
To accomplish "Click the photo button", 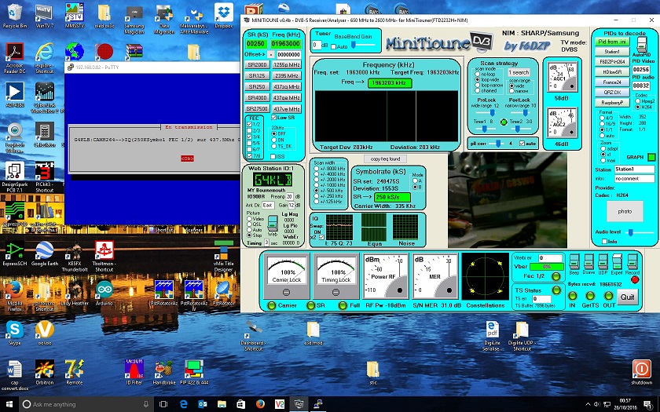I will [x=625, y=211].
